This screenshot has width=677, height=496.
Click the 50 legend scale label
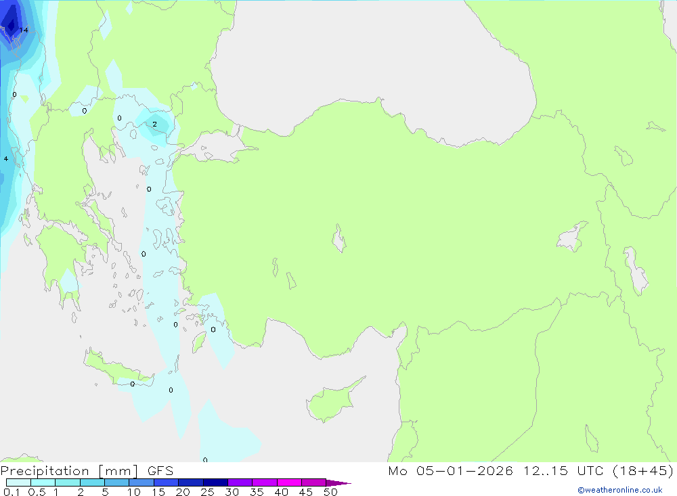(330, 492)
